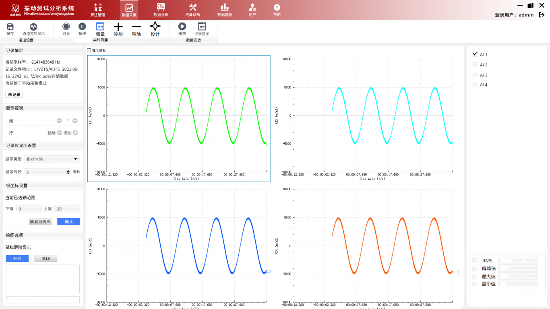
Task: Open the 数据管理 module
Action: click(x=225, y=10)
